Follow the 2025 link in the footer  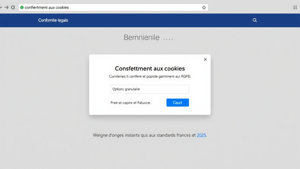[x=201, y=135]
